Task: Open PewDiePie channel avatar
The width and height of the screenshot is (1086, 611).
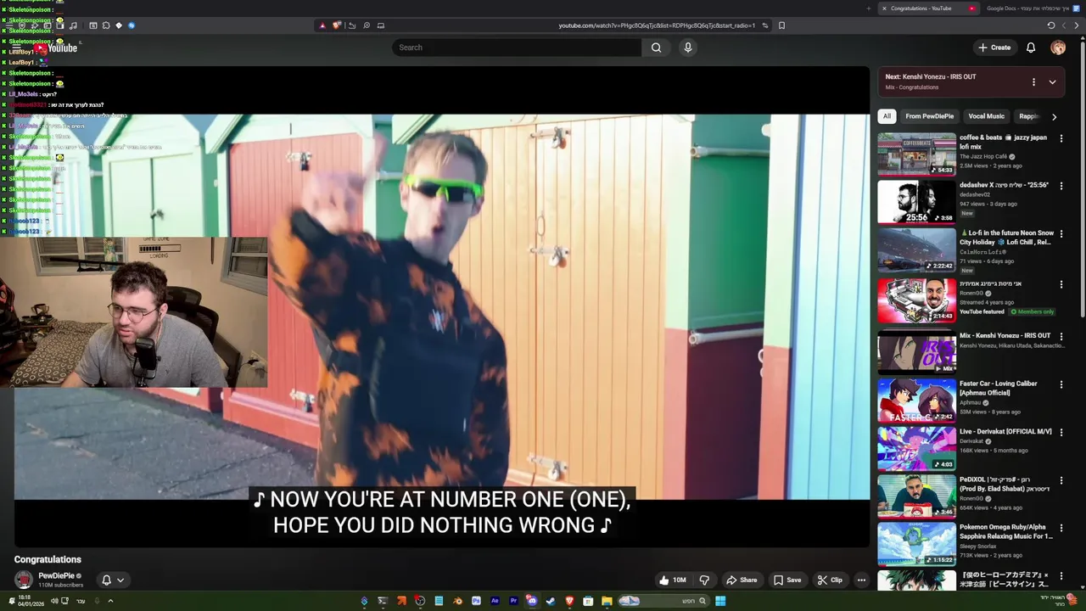Action: point(24,580)
